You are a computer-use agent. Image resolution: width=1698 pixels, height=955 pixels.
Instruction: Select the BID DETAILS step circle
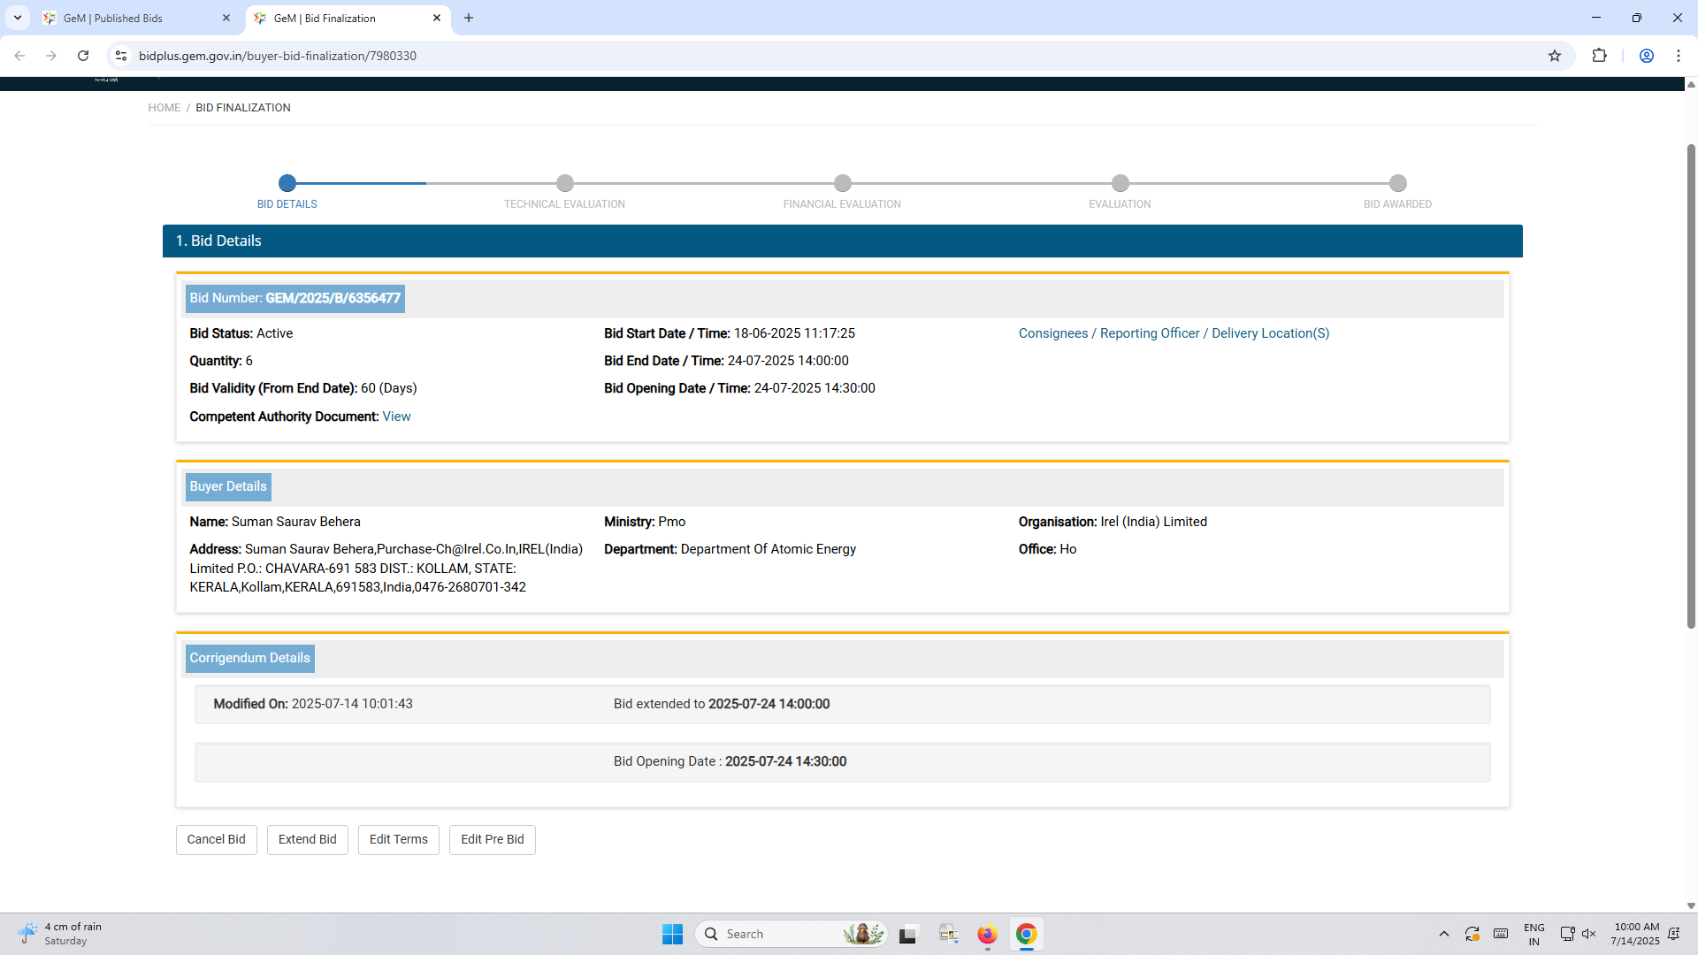[x=287, y=183]
